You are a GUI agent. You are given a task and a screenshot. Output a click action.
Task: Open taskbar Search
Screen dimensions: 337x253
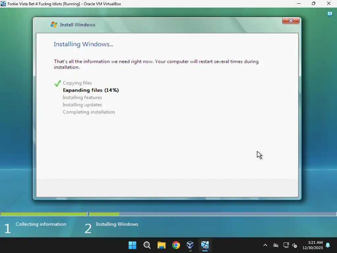click(x=147, y=245)
